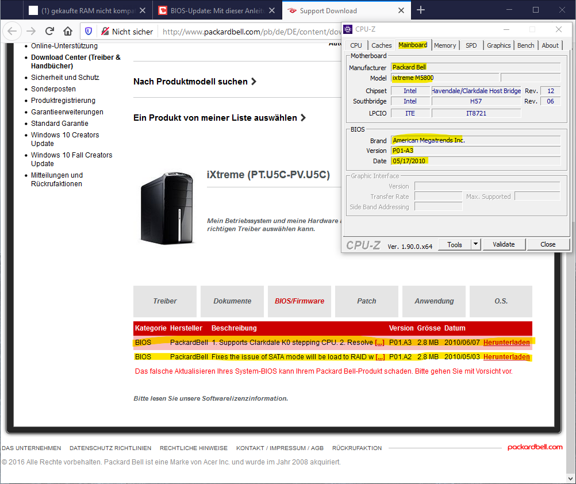Click the packardbell.com footer logo

click(x=535, y=447)
